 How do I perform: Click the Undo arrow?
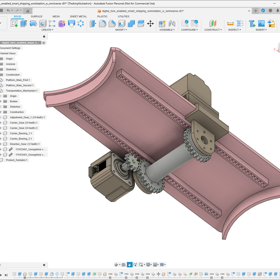point(9,10)
